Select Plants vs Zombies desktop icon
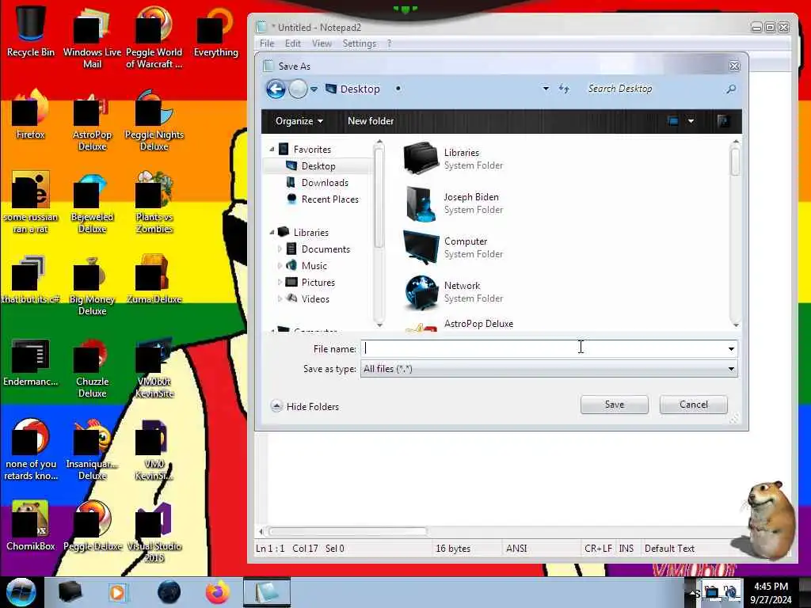Screen dimensions: 811x608 click(x=154, y=202)
